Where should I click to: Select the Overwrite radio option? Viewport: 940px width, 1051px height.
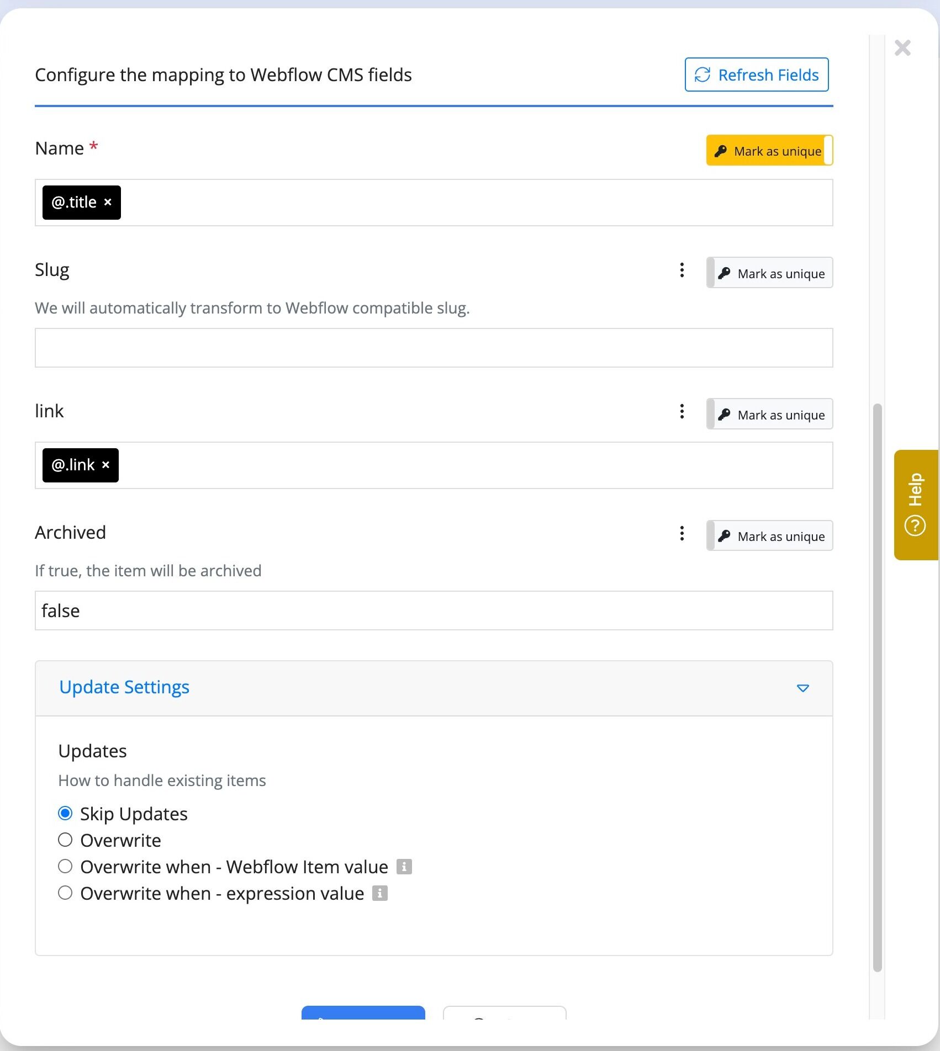click(65, 840)
